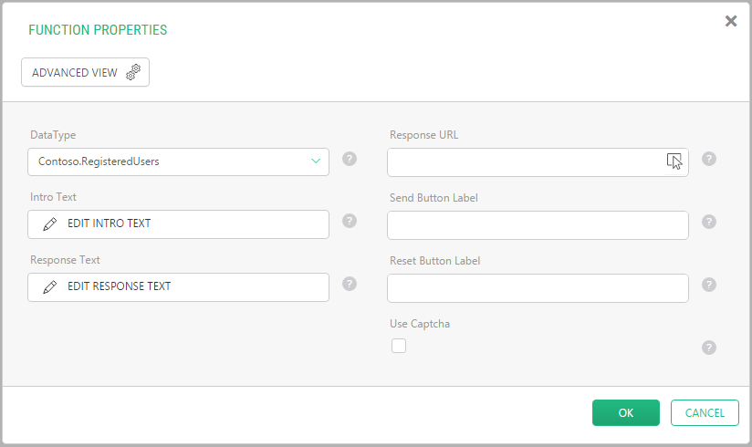
Task: Click the gears icon on Advanced View
Action: [x=133, y=72]
